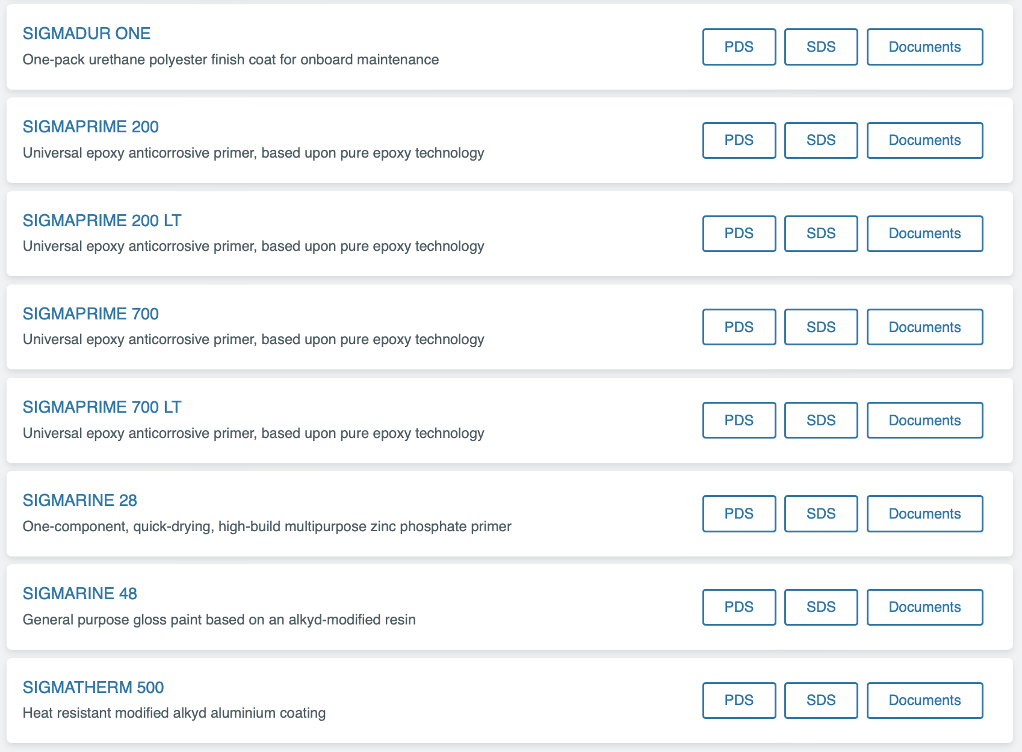Open SDS for SIGMADUR ONE
Screen dimensions: 1022x752
[820, 47]
